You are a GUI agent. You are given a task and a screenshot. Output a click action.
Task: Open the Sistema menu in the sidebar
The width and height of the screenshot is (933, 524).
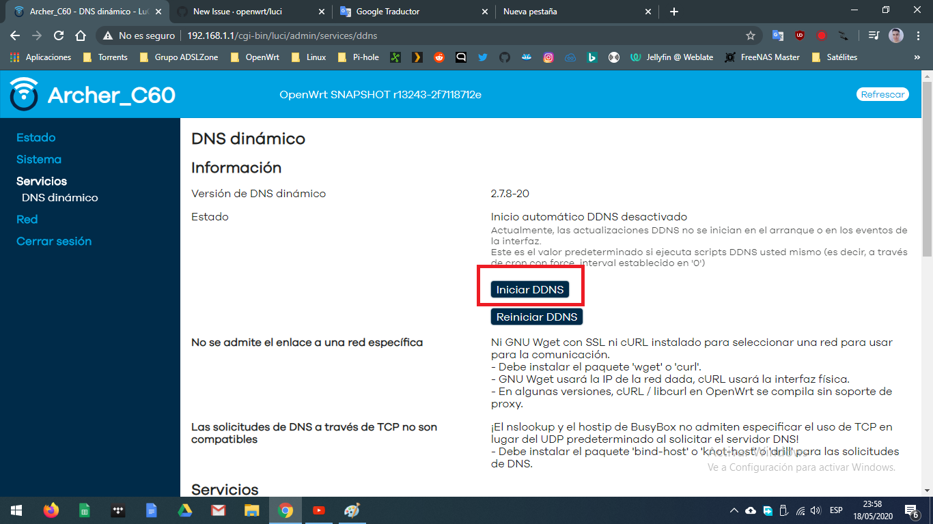coord(38,159)
